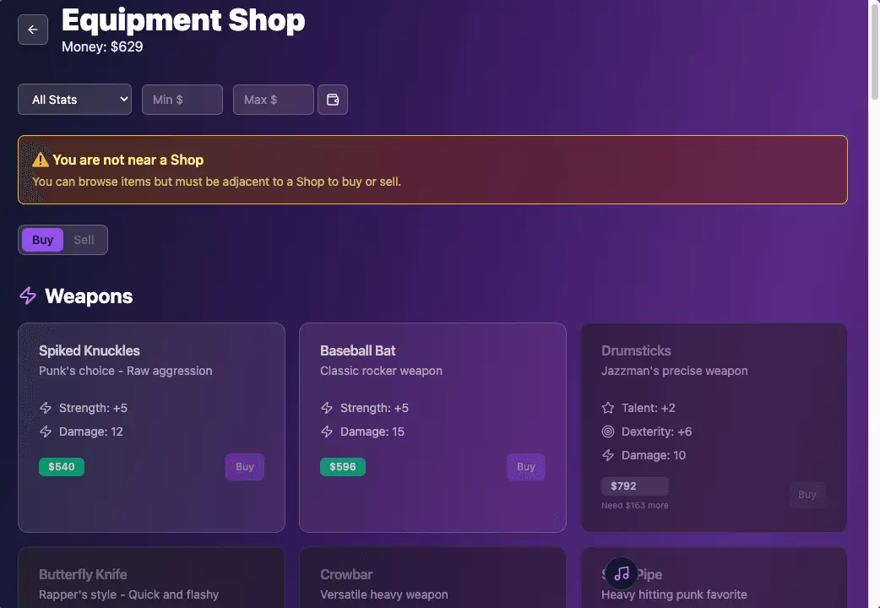Click the Equipment Shop page title
The image size is (880, 608).
click(x=183, y=20)
